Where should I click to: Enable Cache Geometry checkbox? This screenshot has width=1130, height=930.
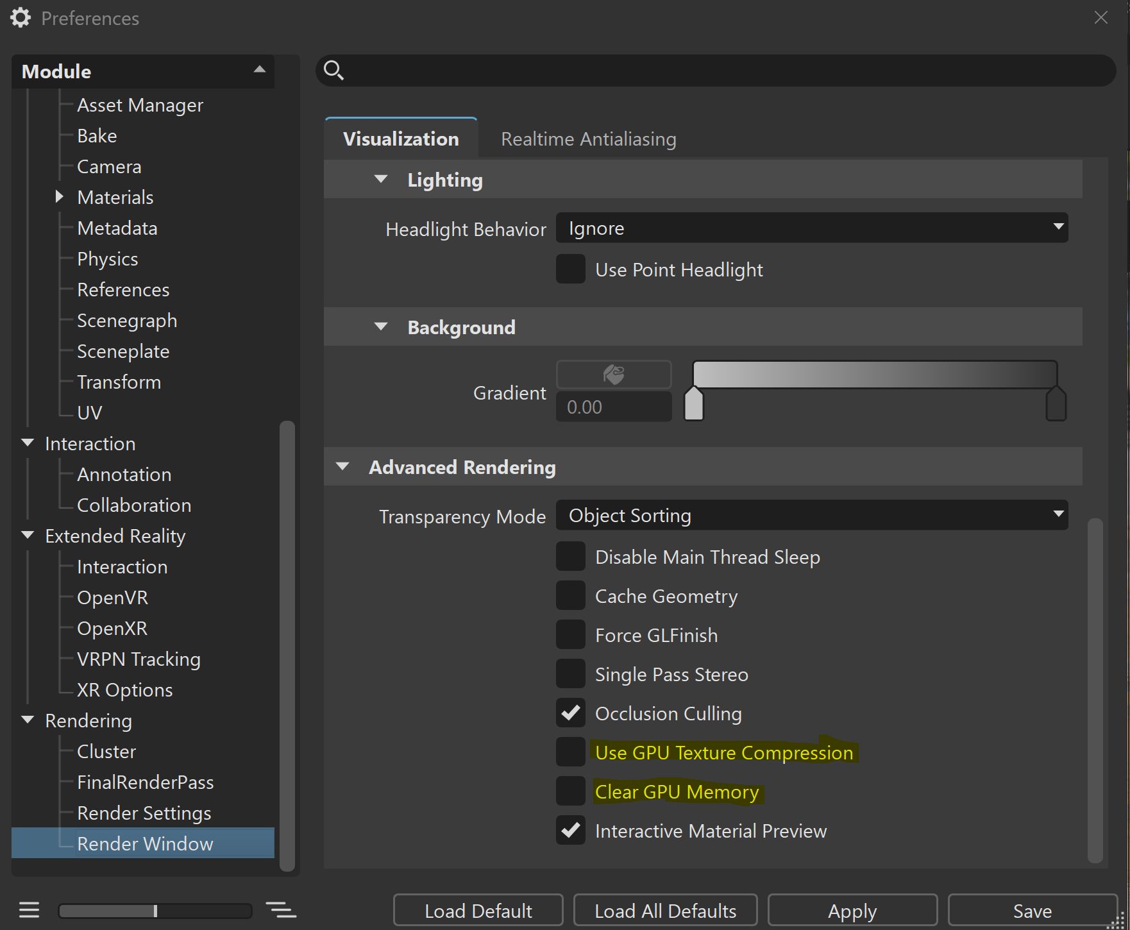pos(571,595)
